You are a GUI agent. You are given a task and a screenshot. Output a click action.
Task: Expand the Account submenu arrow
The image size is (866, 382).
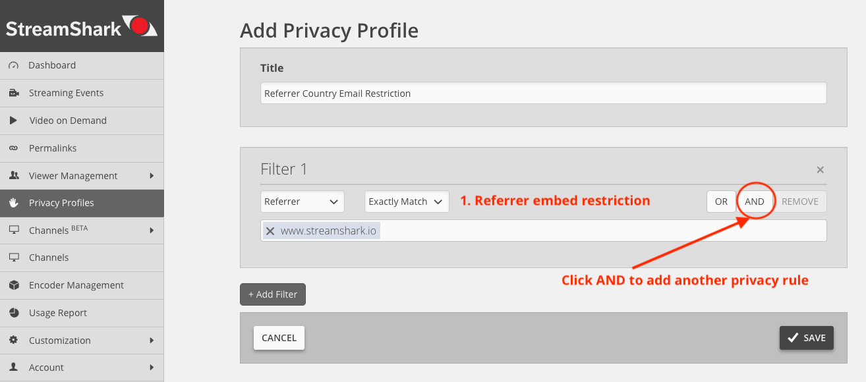pyautogui.click(x=152, y=368)
